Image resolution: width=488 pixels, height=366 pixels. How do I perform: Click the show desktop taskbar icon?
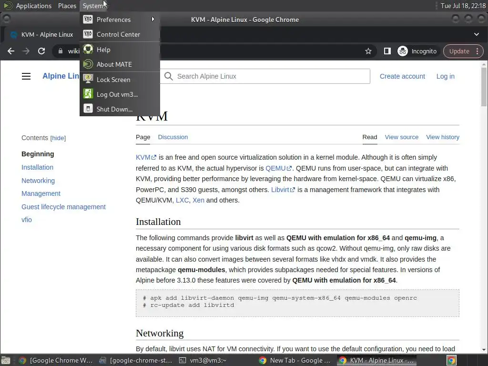(x=6, y=360)
